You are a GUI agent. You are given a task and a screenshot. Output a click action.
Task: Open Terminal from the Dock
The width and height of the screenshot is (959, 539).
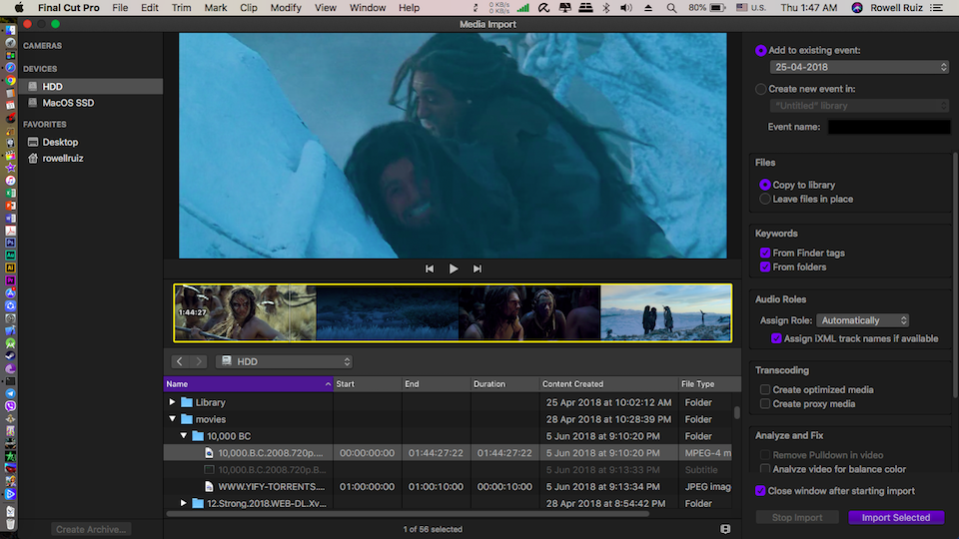10,380
